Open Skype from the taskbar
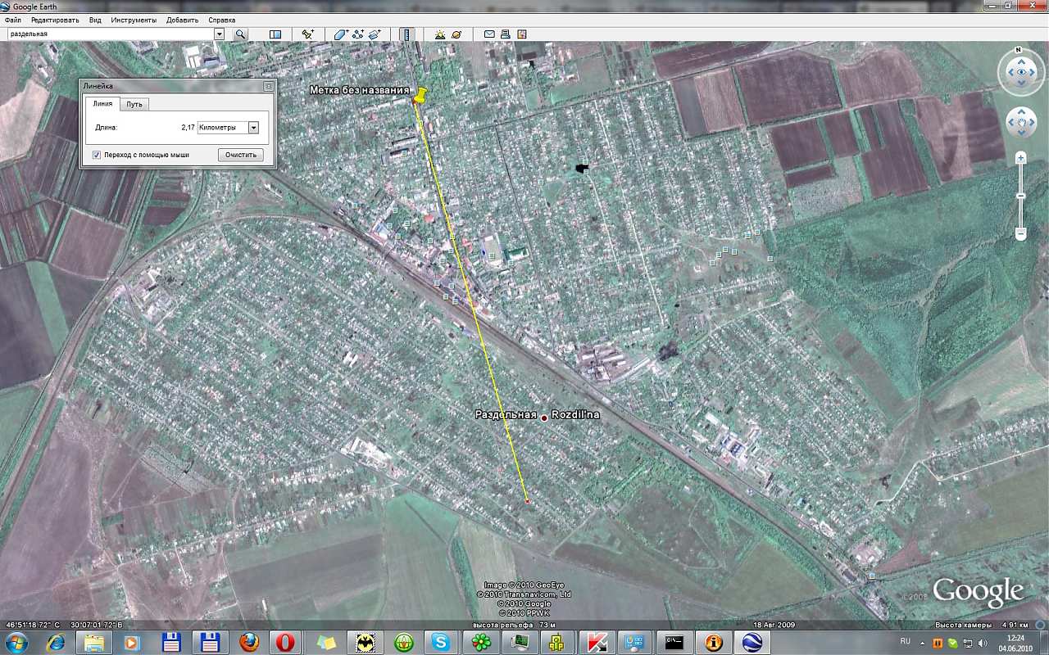The width and height of the screenshot is (1049, 655). tap(440, 643)
